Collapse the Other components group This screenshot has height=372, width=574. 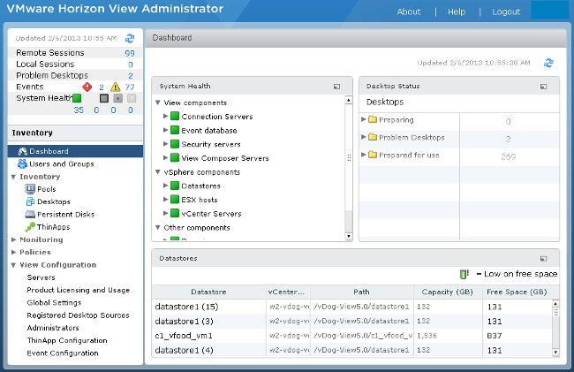158,228
